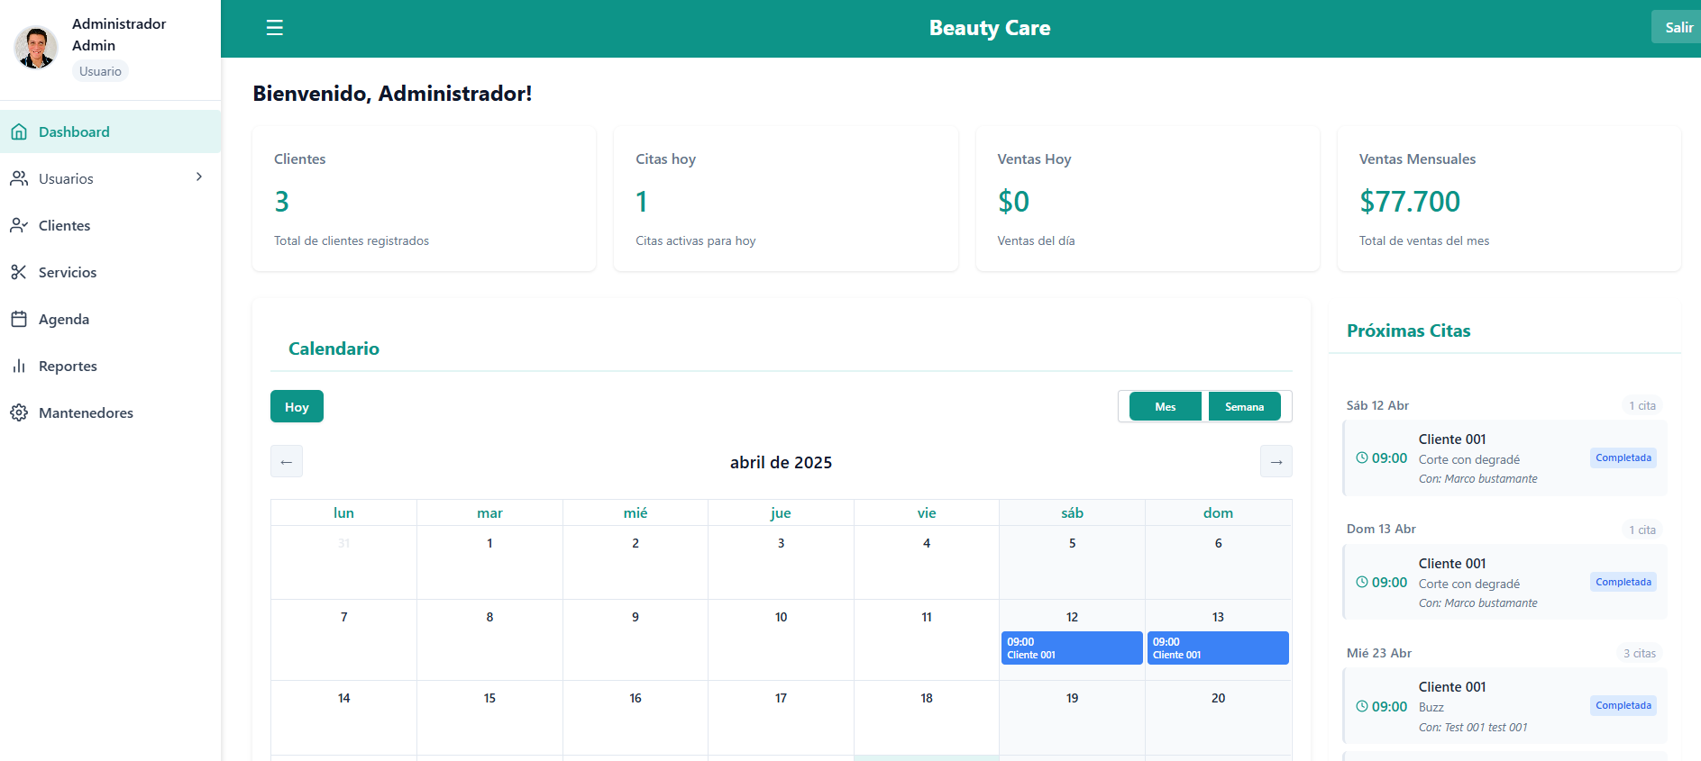The height and width of the screenshot is (761, 1701).
Task: Click the Mantenedores gear icon
Action: (19, 412)
